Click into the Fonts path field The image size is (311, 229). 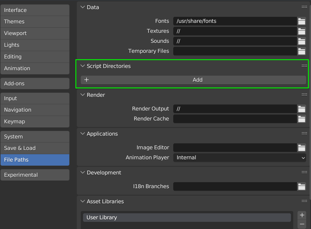(x=235, y=21)
